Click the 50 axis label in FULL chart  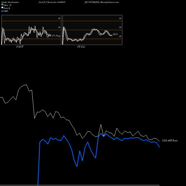tap(120, 27)
